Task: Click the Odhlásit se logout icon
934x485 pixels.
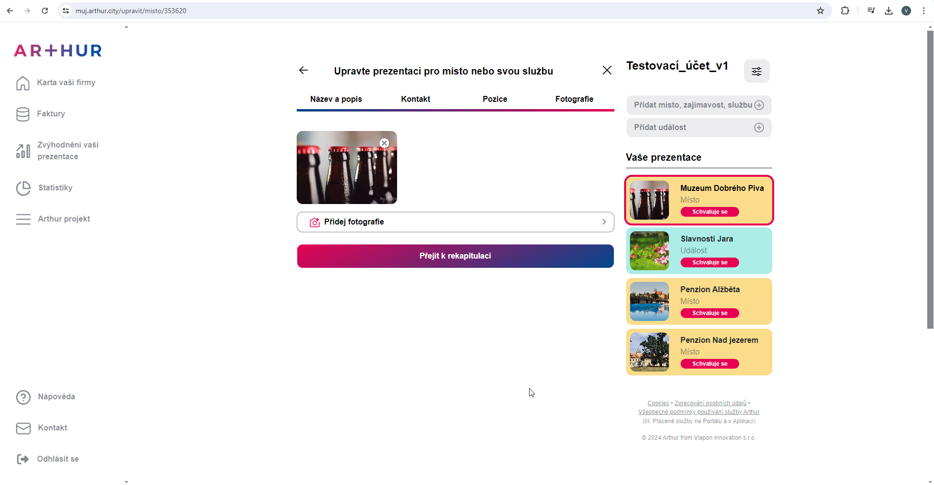Action: click(x=22, y=459)
